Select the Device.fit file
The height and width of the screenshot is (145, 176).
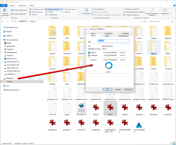52,108
